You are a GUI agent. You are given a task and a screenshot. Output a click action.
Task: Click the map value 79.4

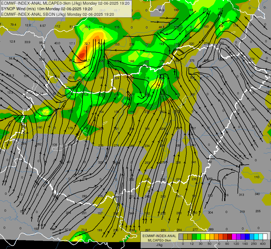pyautogui.click(x=13, y=25)
